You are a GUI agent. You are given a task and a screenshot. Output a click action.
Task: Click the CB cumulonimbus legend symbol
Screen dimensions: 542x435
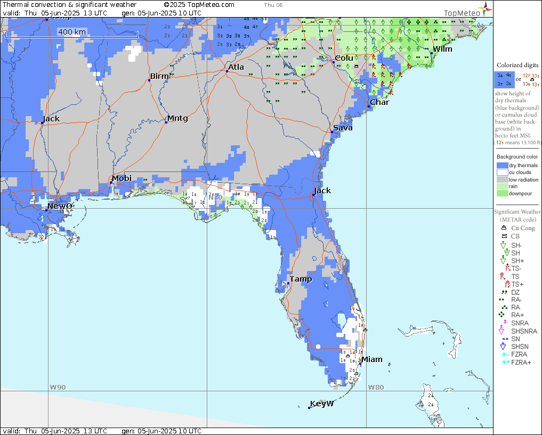[x=504, y=236]
